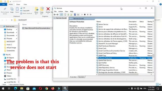Viewport: 162px width, 91px height.
Task: Open the Move to dropdown in Explorer
Action: pyautogui.click(x=36, y=11)
